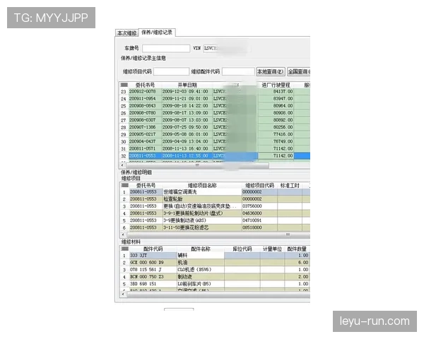Viewport: 424px width, 339px height.
Task: Select the 3-9更换制动液(ABS) item
Action: point(202,220)
